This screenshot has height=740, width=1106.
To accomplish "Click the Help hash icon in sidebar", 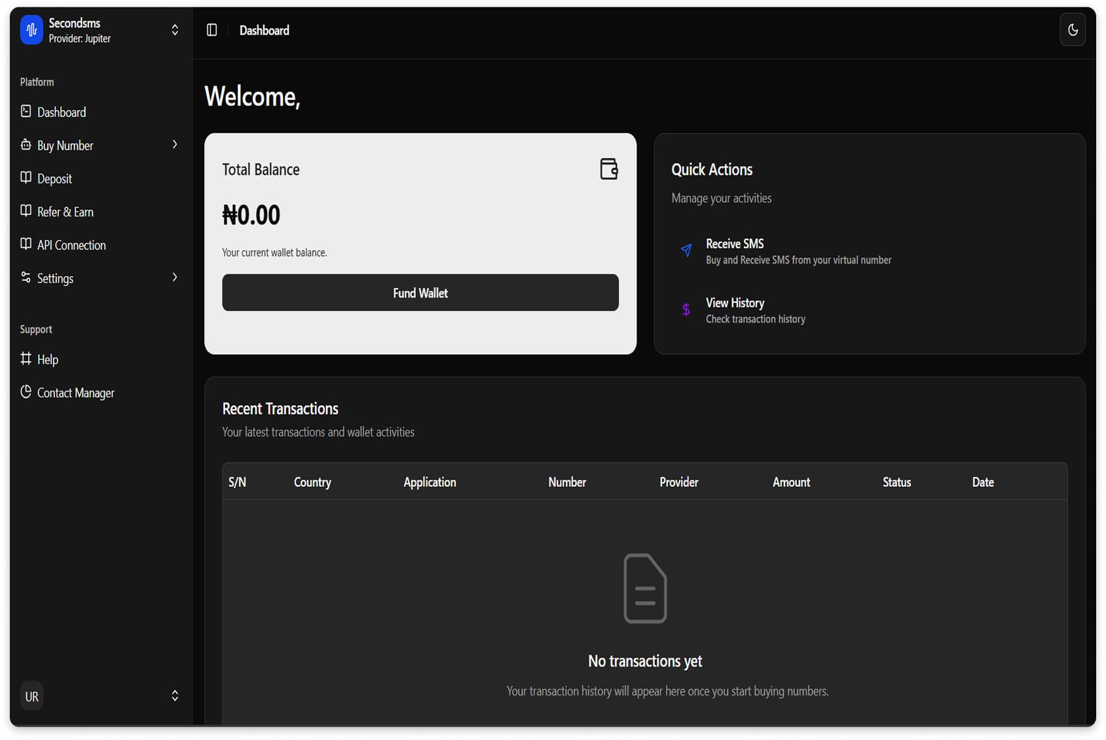I will (x=26, y=359).
